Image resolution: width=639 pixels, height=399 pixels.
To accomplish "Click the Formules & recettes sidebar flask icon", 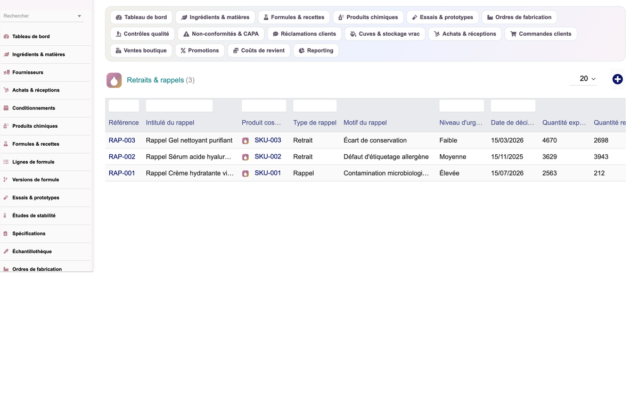I will (x=6, y=144).
